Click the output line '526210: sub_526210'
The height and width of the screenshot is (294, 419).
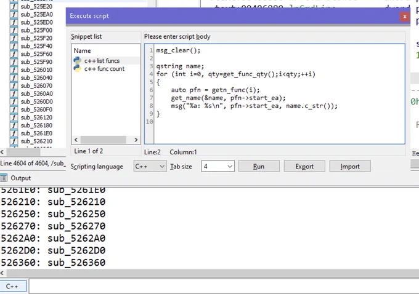[53, 202]
